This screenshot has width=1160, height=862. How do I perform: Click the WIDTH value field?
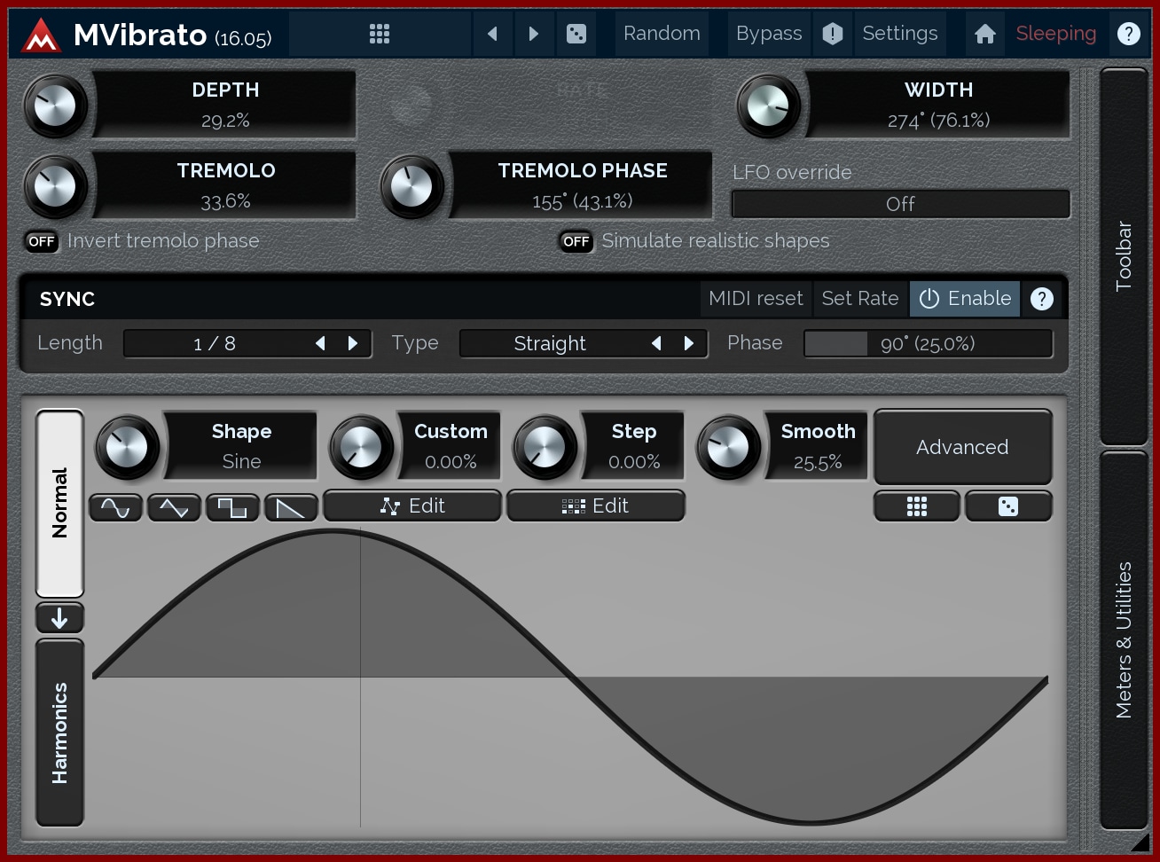[x=938, y=106]
